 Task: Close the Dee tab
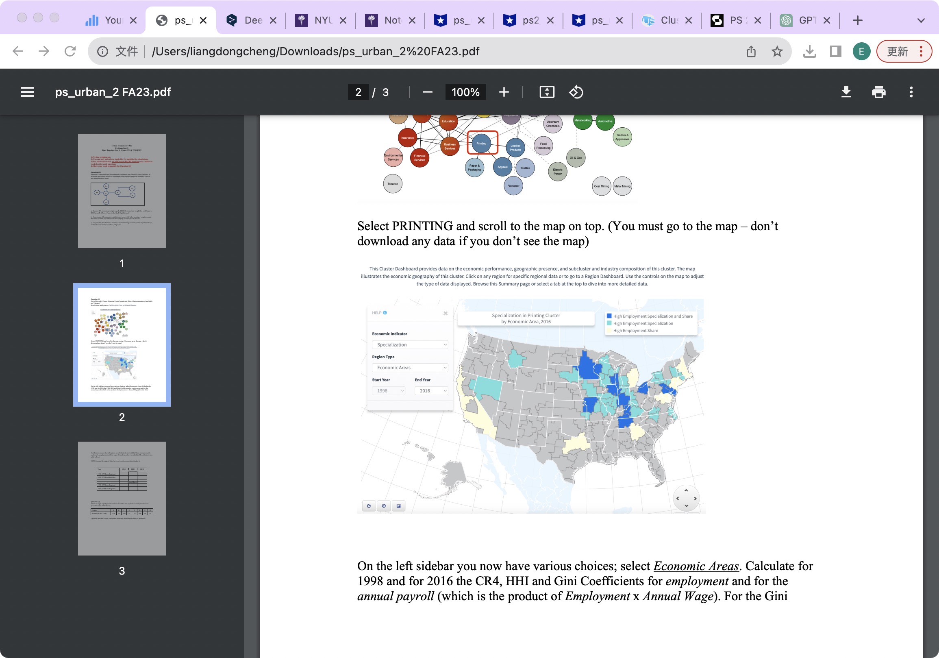(x=273, y=20)
